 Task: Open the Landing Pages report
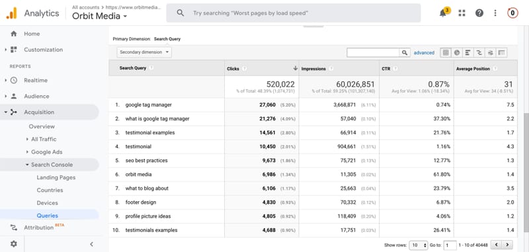56,177
